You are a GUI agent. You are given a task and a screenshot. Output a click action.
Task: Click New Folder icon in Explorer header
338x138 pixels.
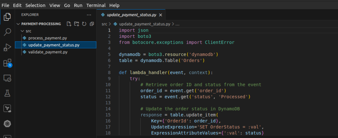tap(77, 24)
